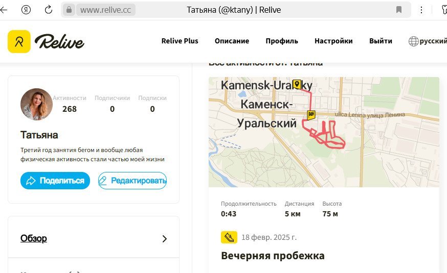The width and height of the screenshot is (447, 273).
Task: Click the Дистанция value 5 км
Action: coord(293,214)
